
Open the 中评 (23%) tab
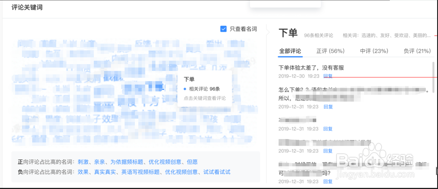[374, 51]
